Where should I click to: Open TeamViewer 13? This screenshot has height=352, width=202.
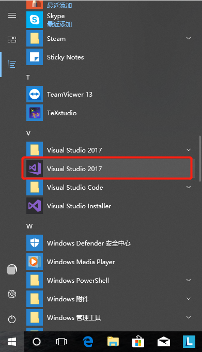[107, 94]
